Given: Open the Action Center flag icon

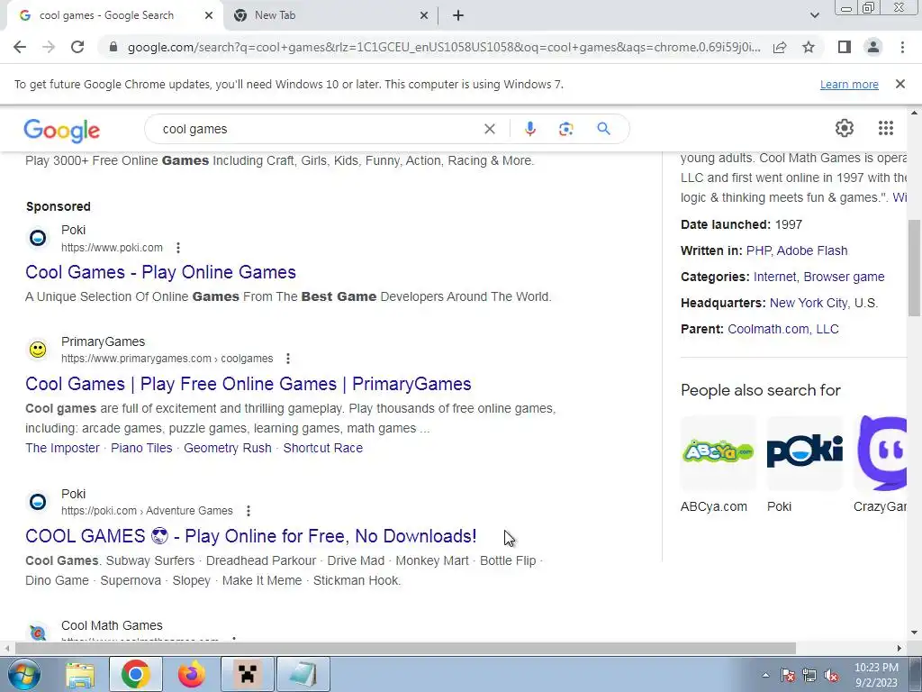Looking at the screenshot, I should click(788, 675).
